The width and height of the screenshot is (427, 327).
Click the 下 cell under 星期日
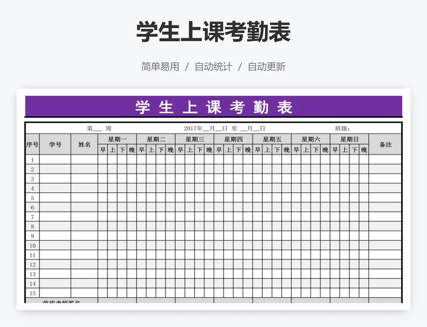point(354,150)
